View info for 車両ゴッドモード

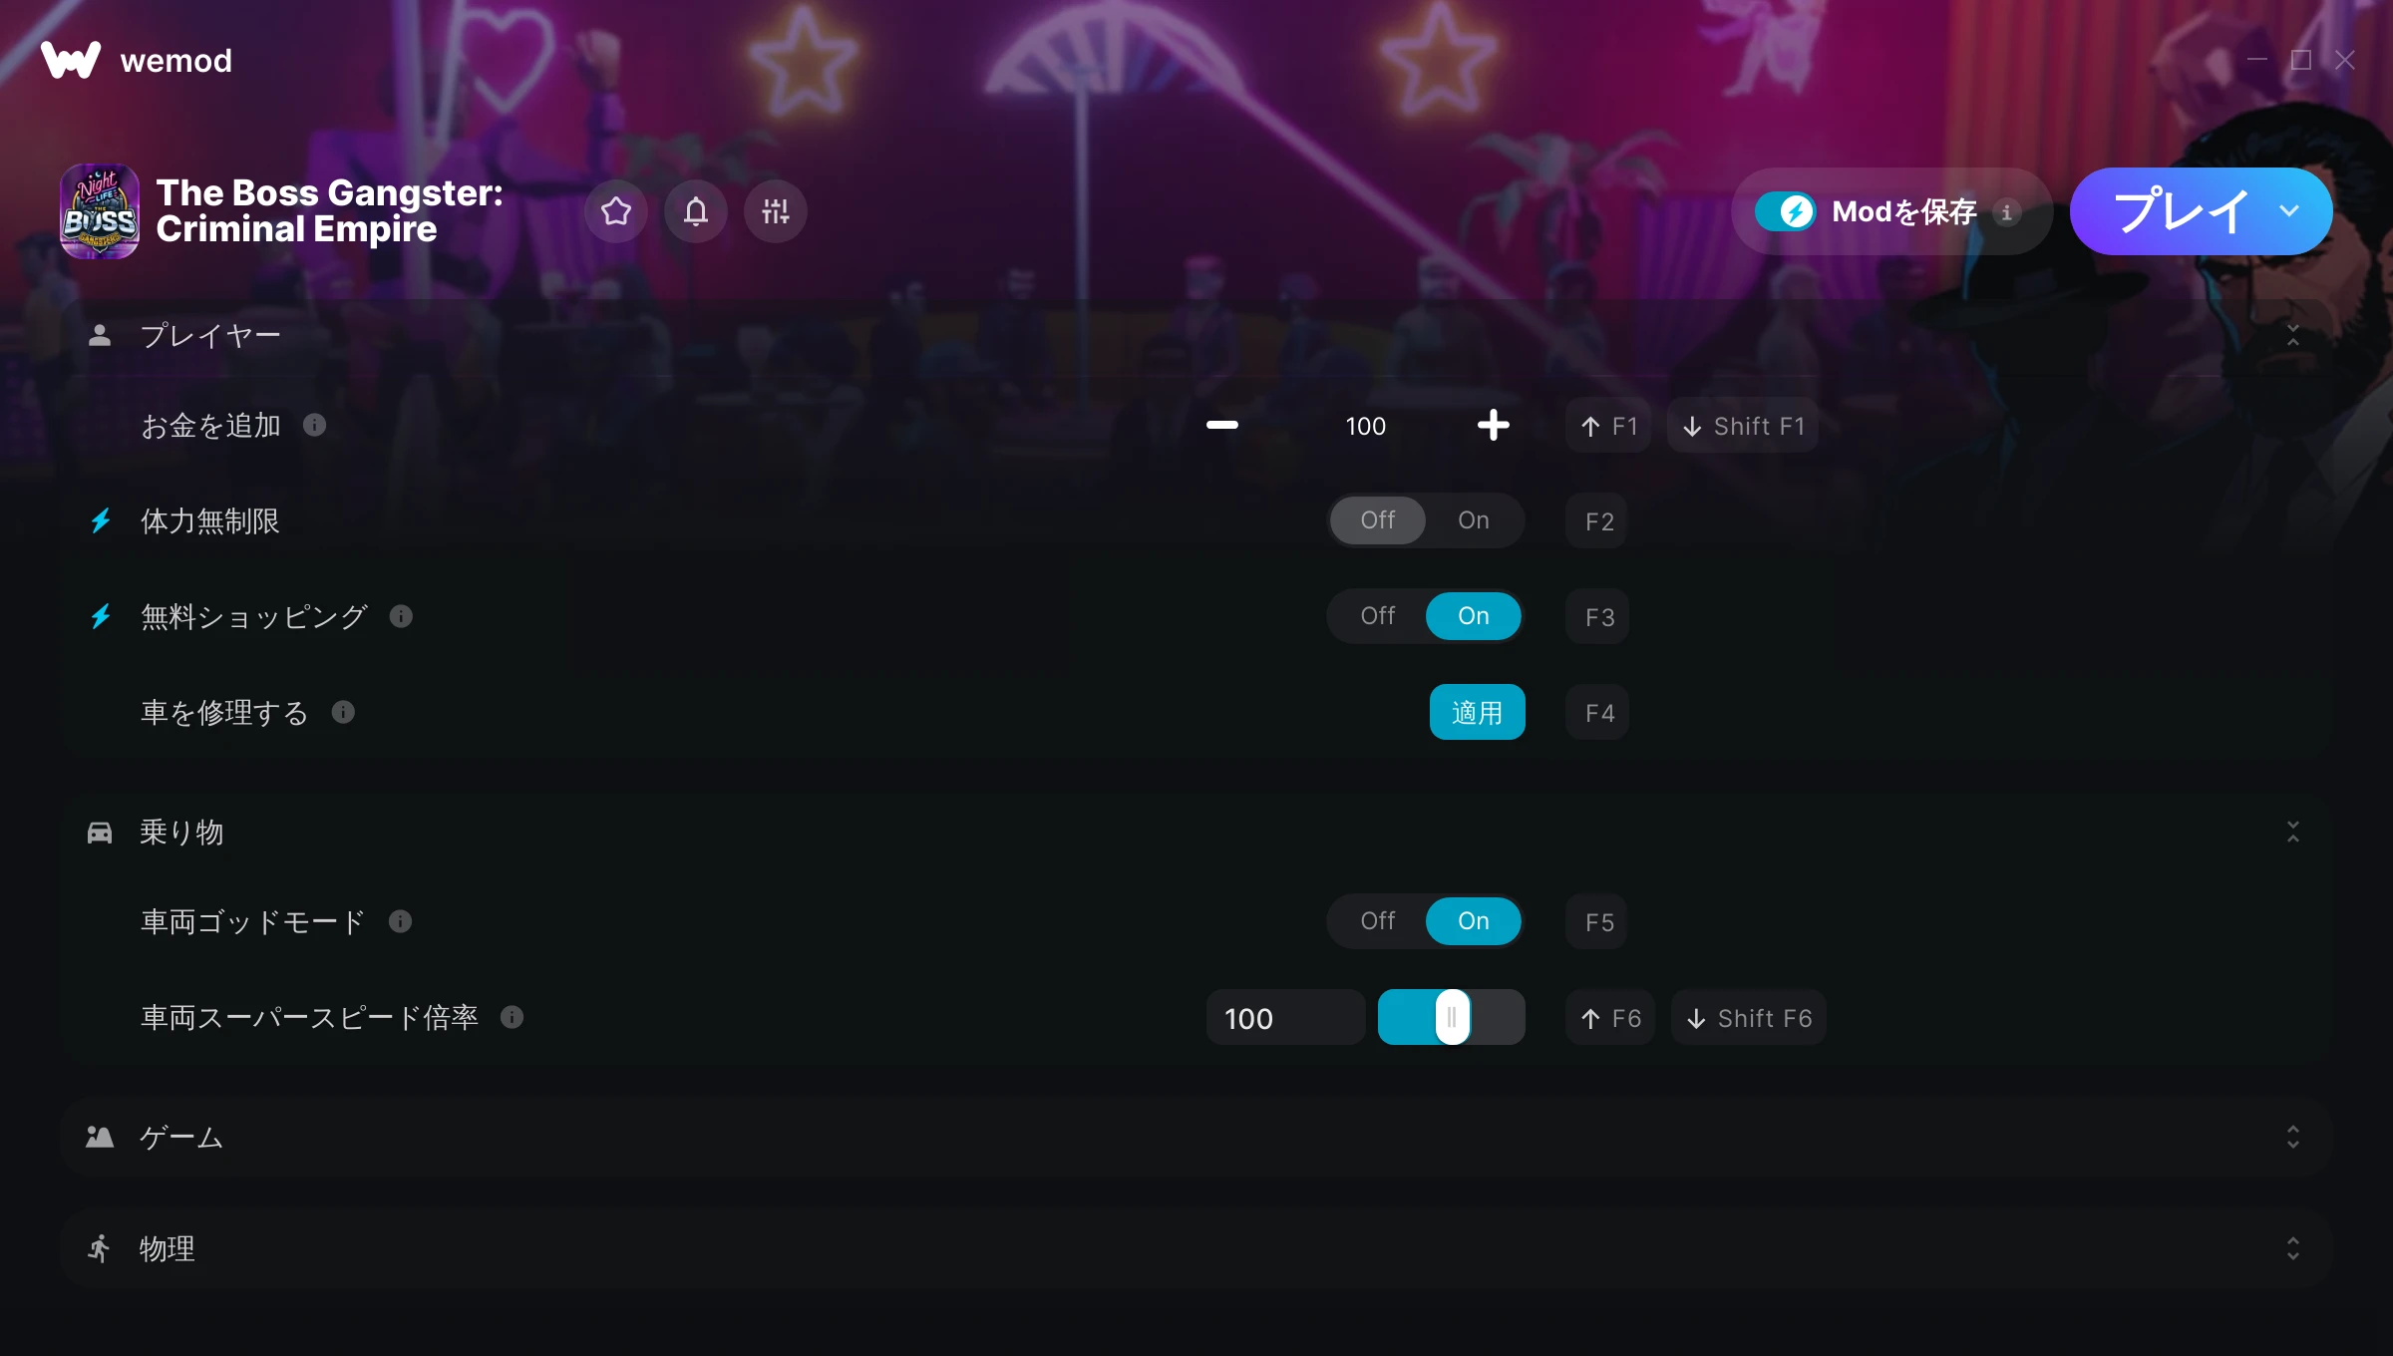(x=400, y=922)
